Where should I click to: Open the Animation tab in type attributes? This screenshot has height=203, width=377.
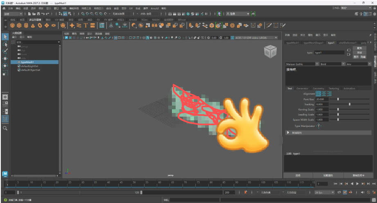(x=349, y=88)
